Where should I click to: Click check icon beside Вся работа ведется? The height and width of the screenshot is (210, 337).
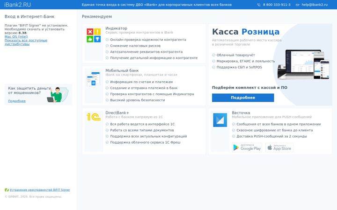107,124
